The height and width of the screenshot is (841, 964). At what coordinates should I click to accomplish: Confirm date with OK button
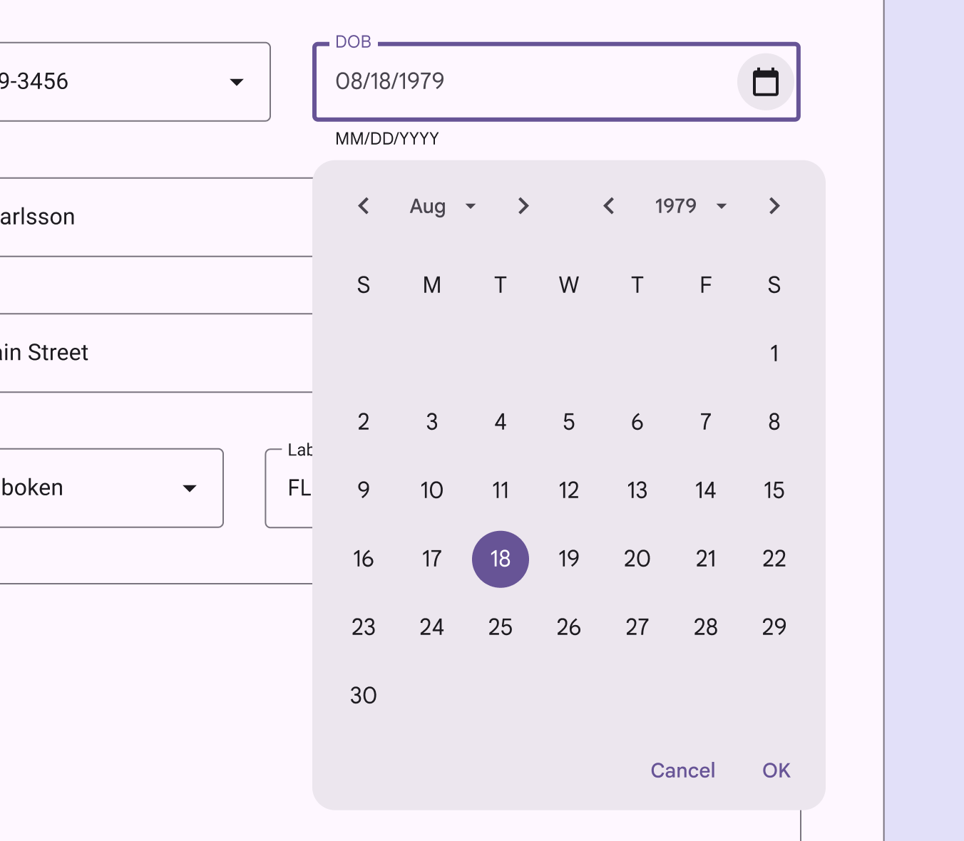coord(776,770)
